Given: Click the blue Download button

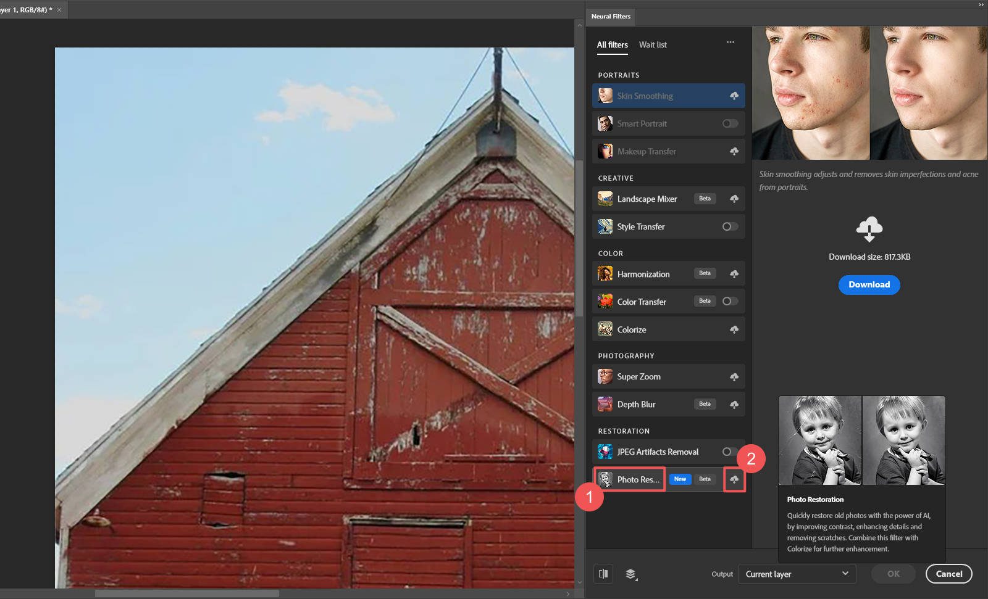Looking at the screenshot, I should pos(869,284).
